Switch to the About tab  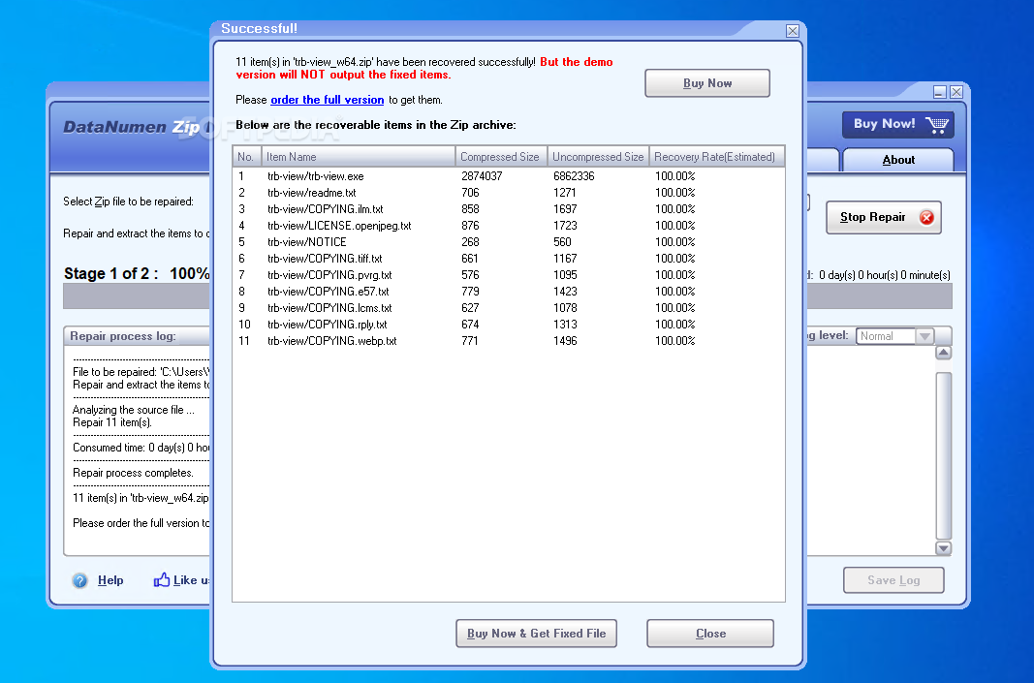[x=898, y=160]
